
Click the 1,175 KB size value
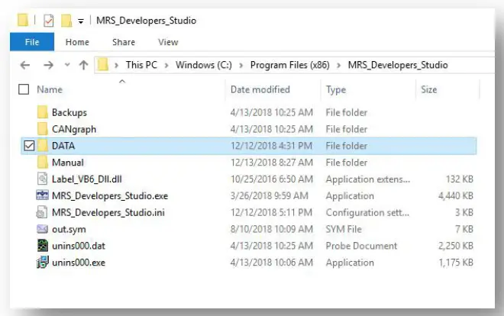point(456,263)
